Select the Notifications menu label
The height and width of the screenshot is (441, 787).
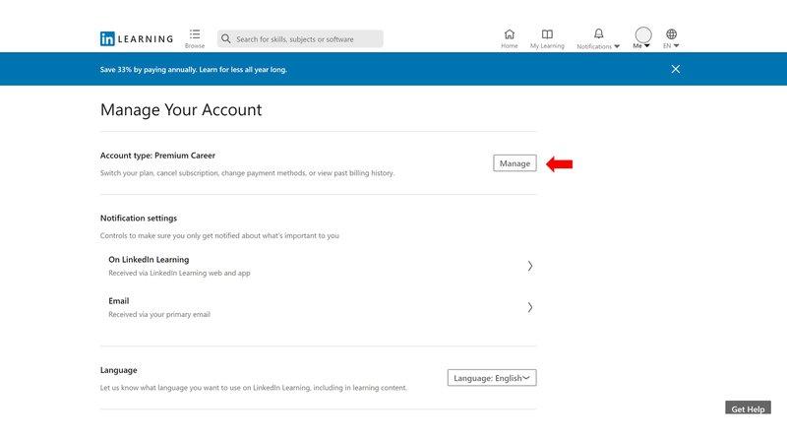pos(594,46)
